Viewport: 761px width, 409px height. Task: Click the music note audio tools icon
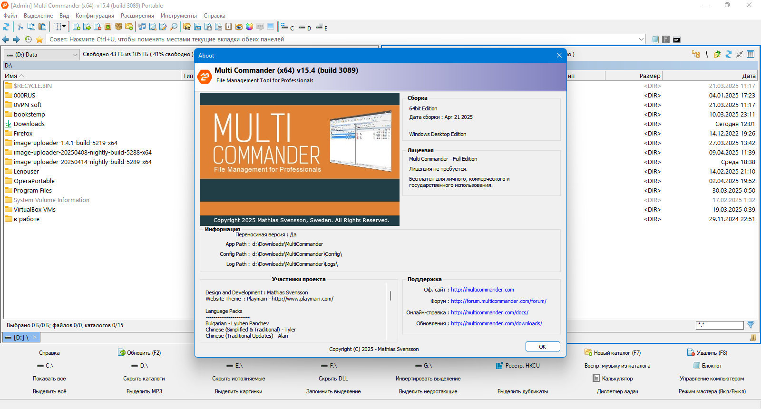click(142, 27)
